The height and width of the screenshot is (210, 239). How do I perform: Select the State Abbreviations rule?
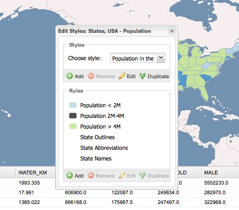point(104,148)
